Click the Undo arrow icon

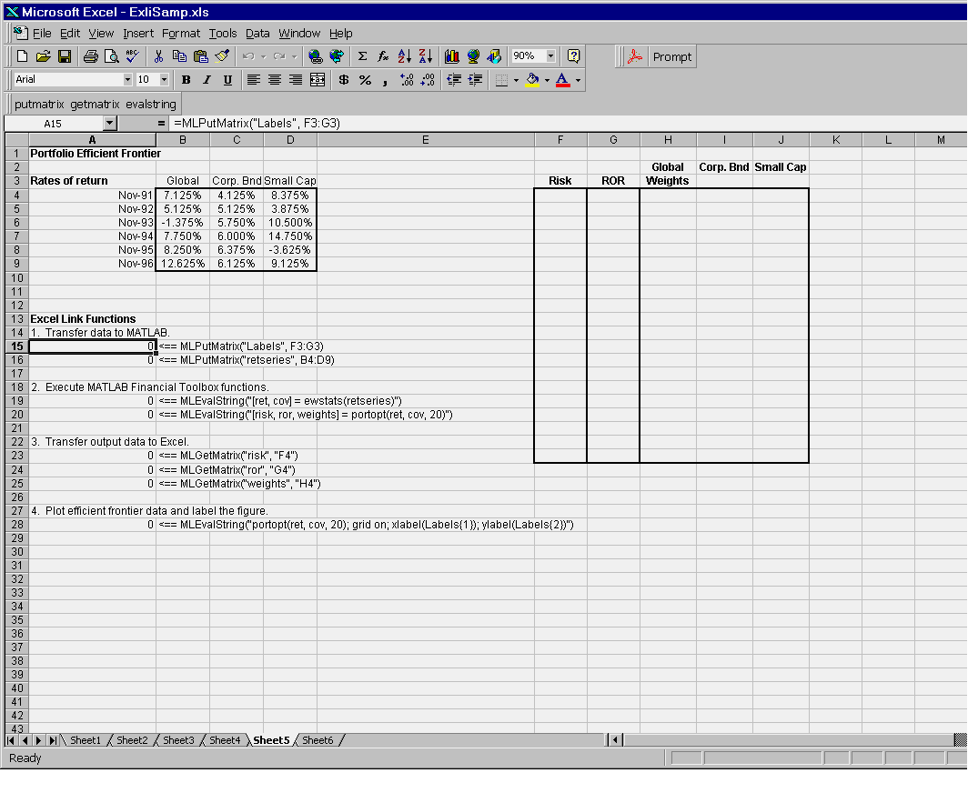coord(248,56)
